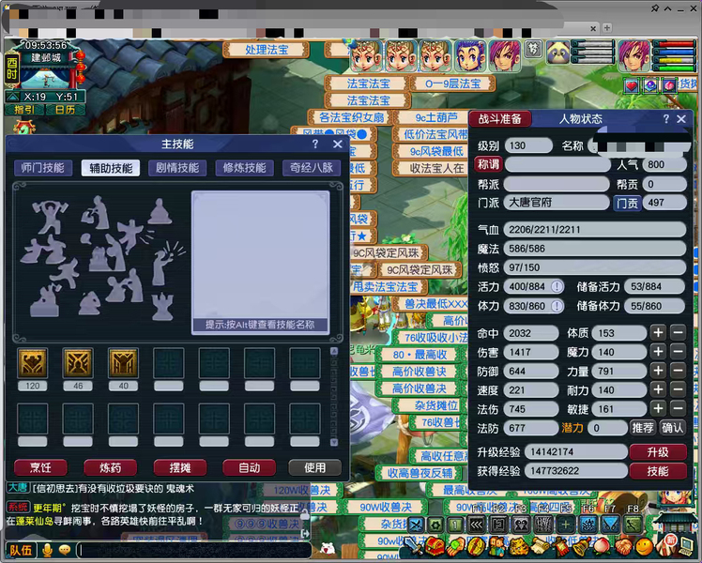The height and width of the screenshot is (563, 702).
Task: Click the 摆摊 stall button
Action: [180, 467]
